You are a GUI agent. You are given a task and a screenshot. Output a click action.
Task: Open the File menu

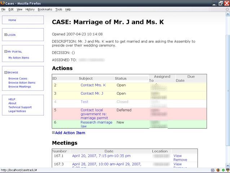click(x=3, y=9)
